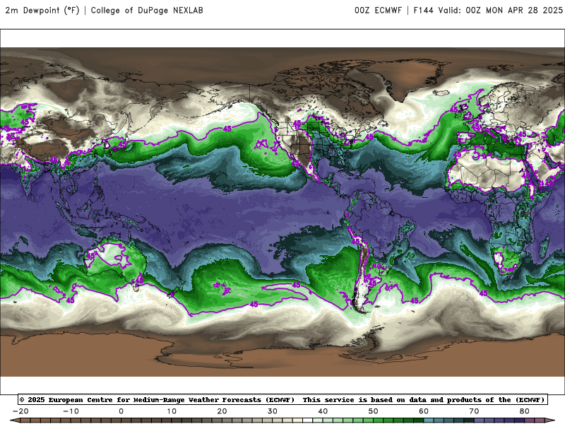Click the "00Z ECMWF" model run label
Viewport: 565px width, 424px height.
(378, 11)
